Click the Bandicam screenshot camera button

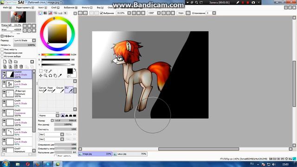(x=253, y=2)
